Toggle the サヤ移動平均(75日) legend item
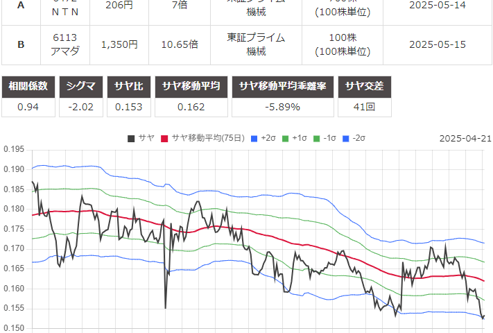The image size is (493, 333). [202, 138]
